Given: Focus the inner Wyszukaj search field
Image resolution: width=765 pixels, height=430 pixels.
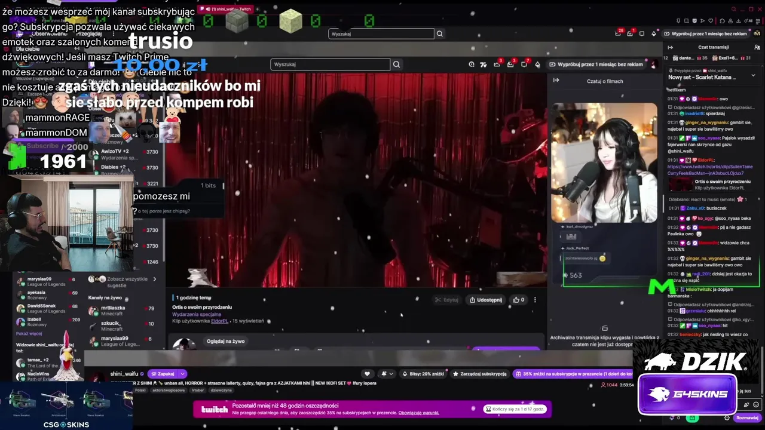Looking at the screenshot, I should click(330, 64).
